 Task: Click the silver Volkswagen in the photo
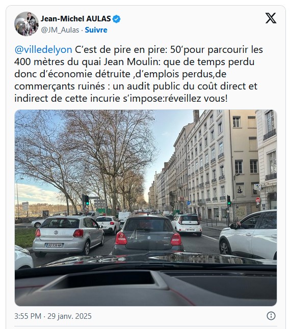(x=68, y=235)
